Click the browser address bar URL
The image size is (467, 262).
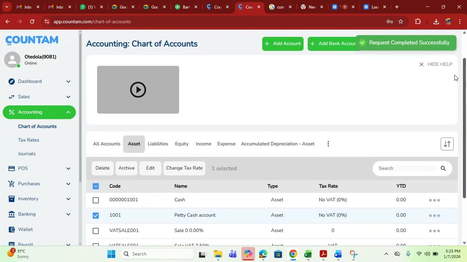[92, 21]
